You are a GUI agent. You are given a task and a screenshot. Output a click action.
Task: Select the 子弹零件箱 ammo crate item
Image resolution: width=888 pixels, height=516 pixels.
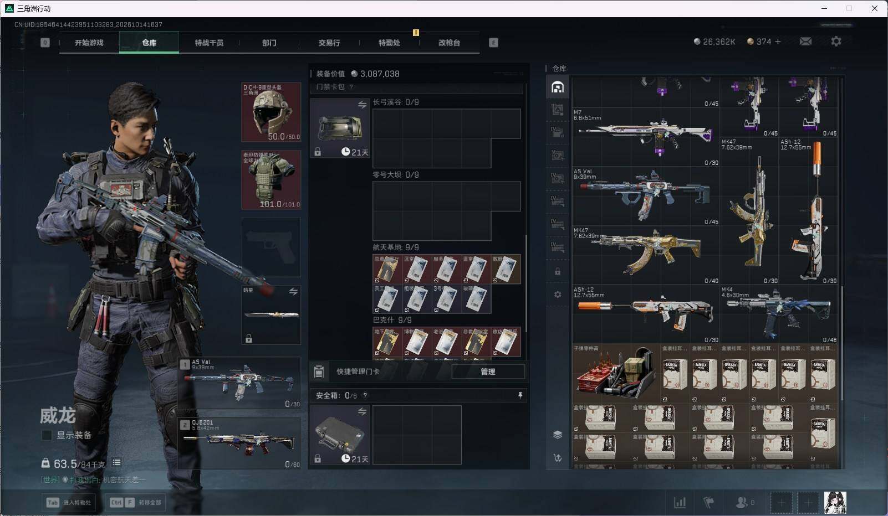pos(616,373)
